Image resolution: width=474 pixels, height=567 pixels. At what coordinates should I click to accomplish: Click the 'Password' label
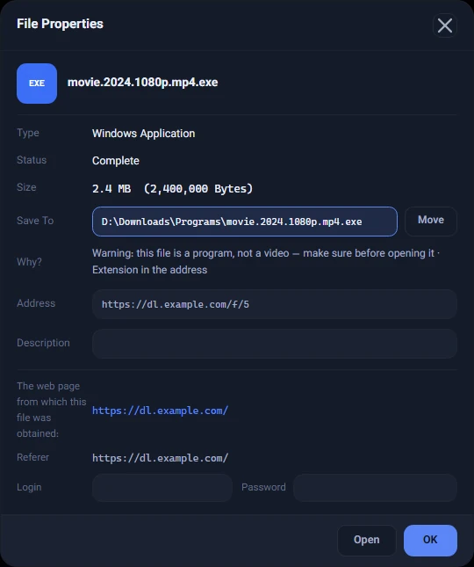point(263,487)
